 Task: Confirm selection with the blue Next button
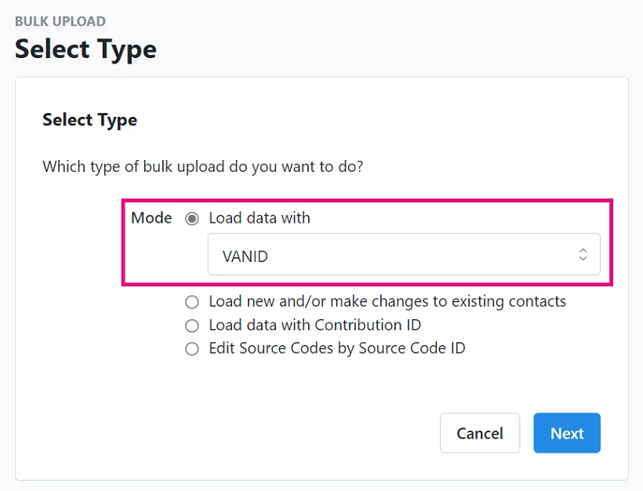[567, 433]
